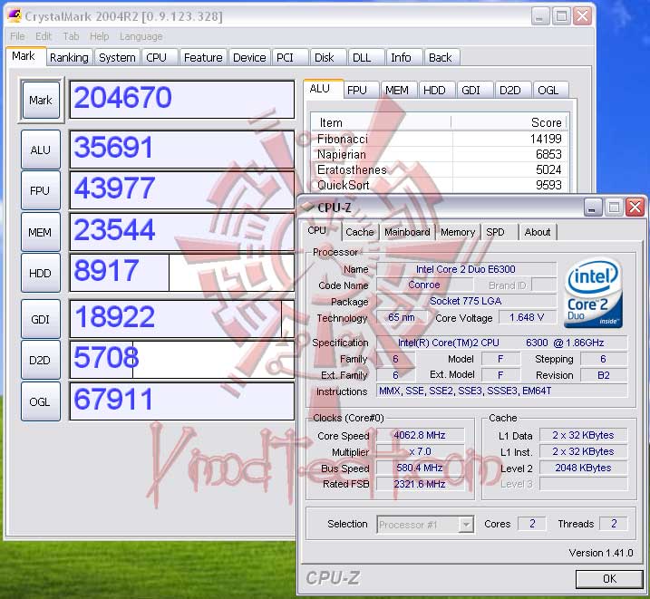Image resolution: width=650 pixels, height=599 pixels.
Task: Close the CrystalMark window
Action: point(582,16)
